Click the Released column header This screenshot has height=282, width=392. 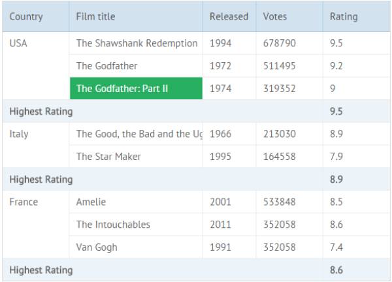[x=229, y=16]
